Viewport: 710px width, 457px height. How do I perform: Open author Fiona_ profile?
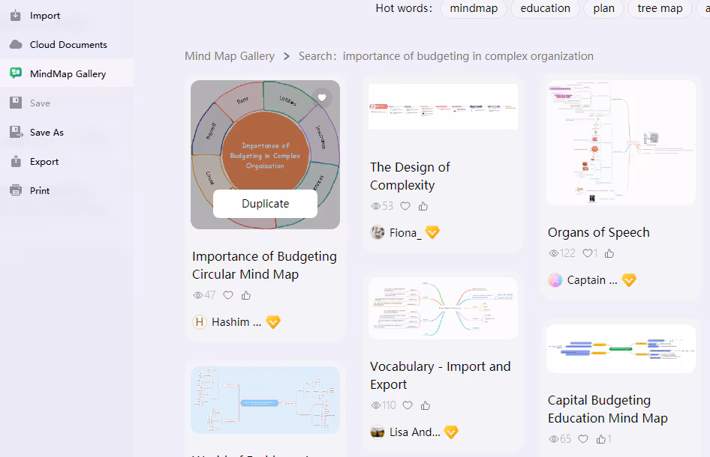pos(405,232)
